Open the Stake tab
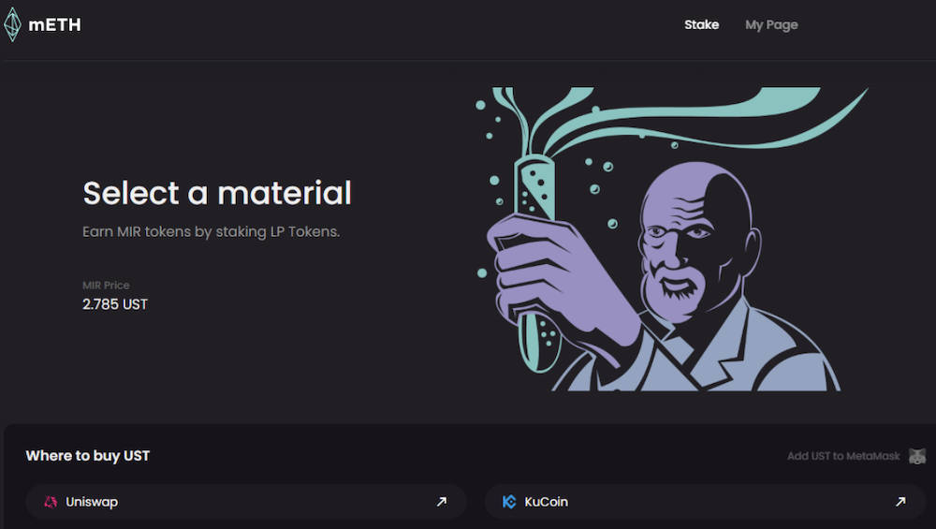936x529 pixels. (x=701, y=24)
